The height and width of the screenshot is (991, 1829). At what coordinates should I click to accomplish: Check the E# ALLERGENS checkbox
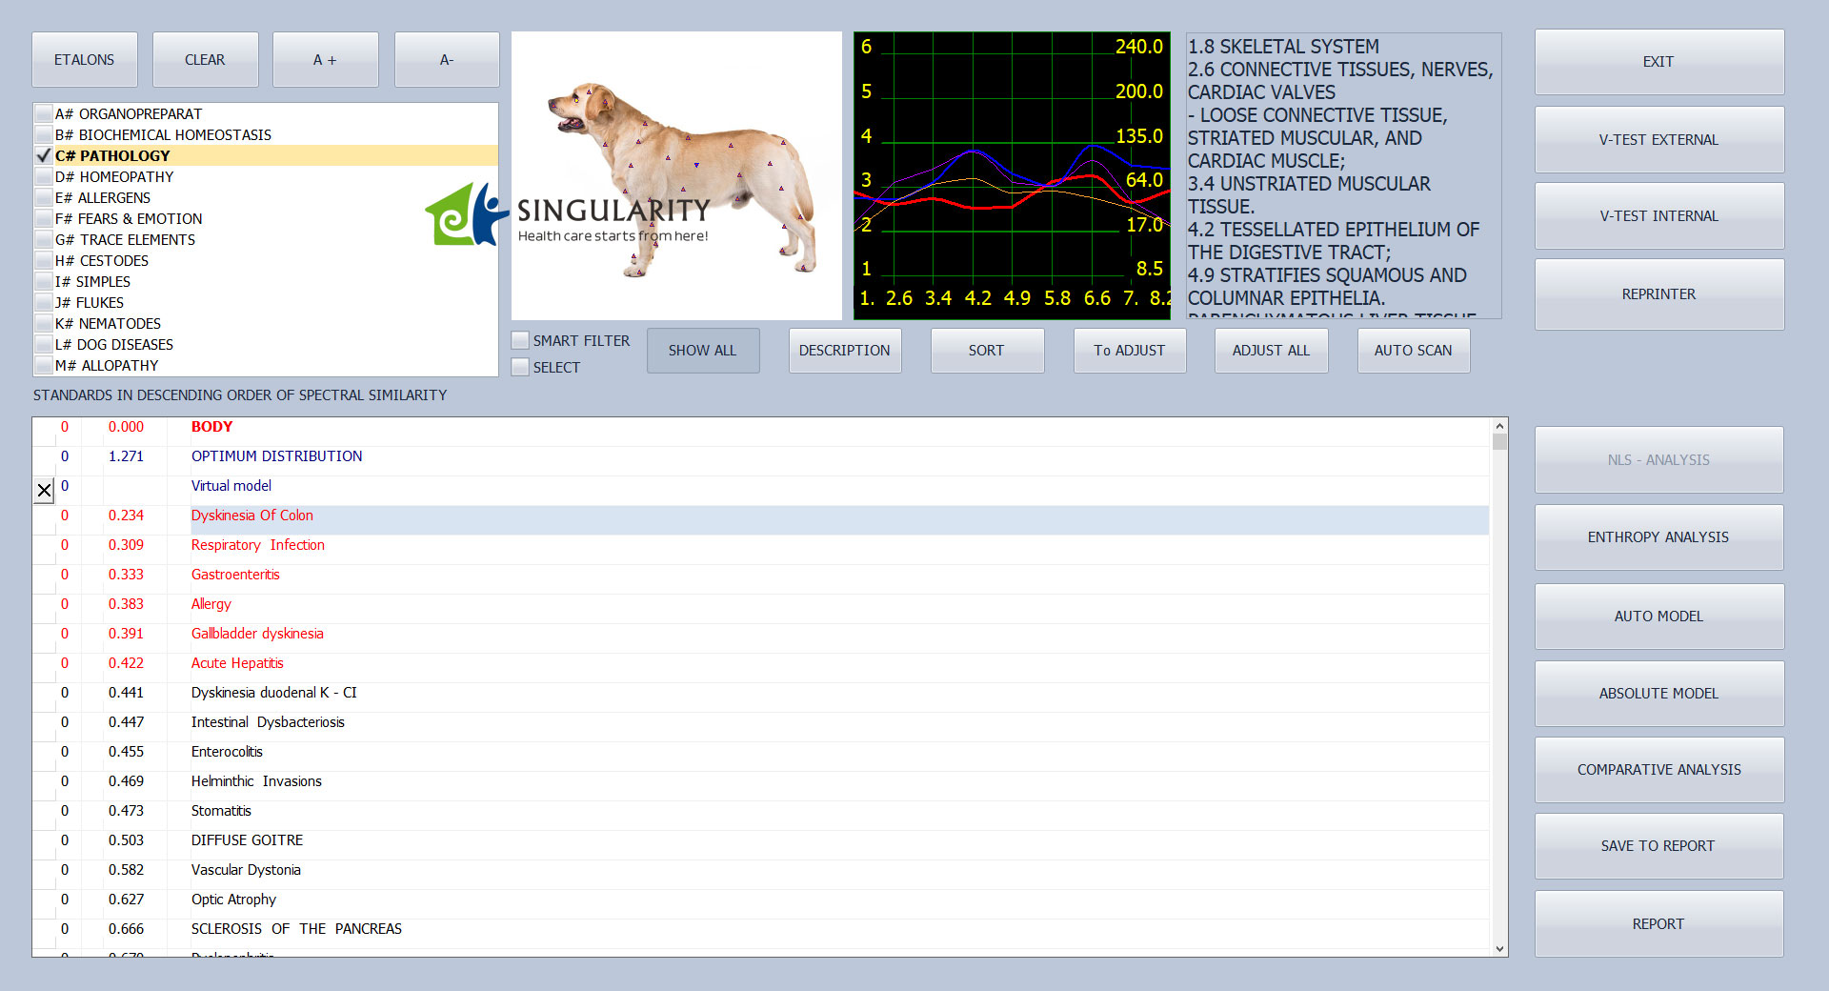[44, 197]
